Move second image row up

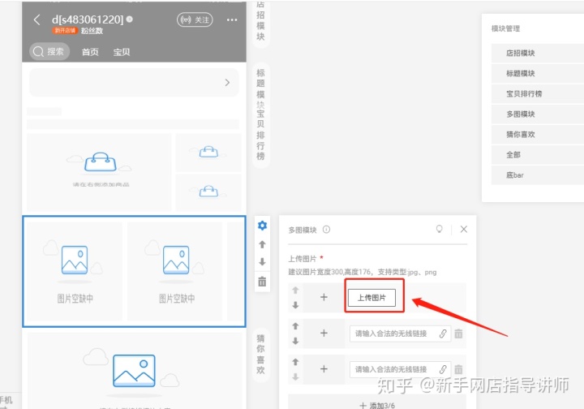pos(295,326)
